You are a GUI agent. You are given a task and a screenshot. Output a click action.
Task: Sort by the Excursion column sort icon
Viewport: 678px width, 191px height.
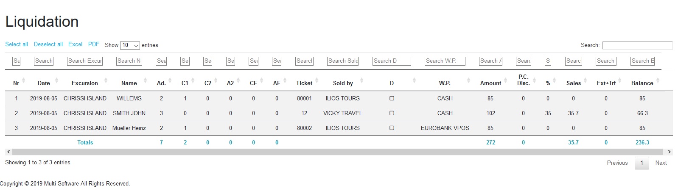(x=106, y=80)
